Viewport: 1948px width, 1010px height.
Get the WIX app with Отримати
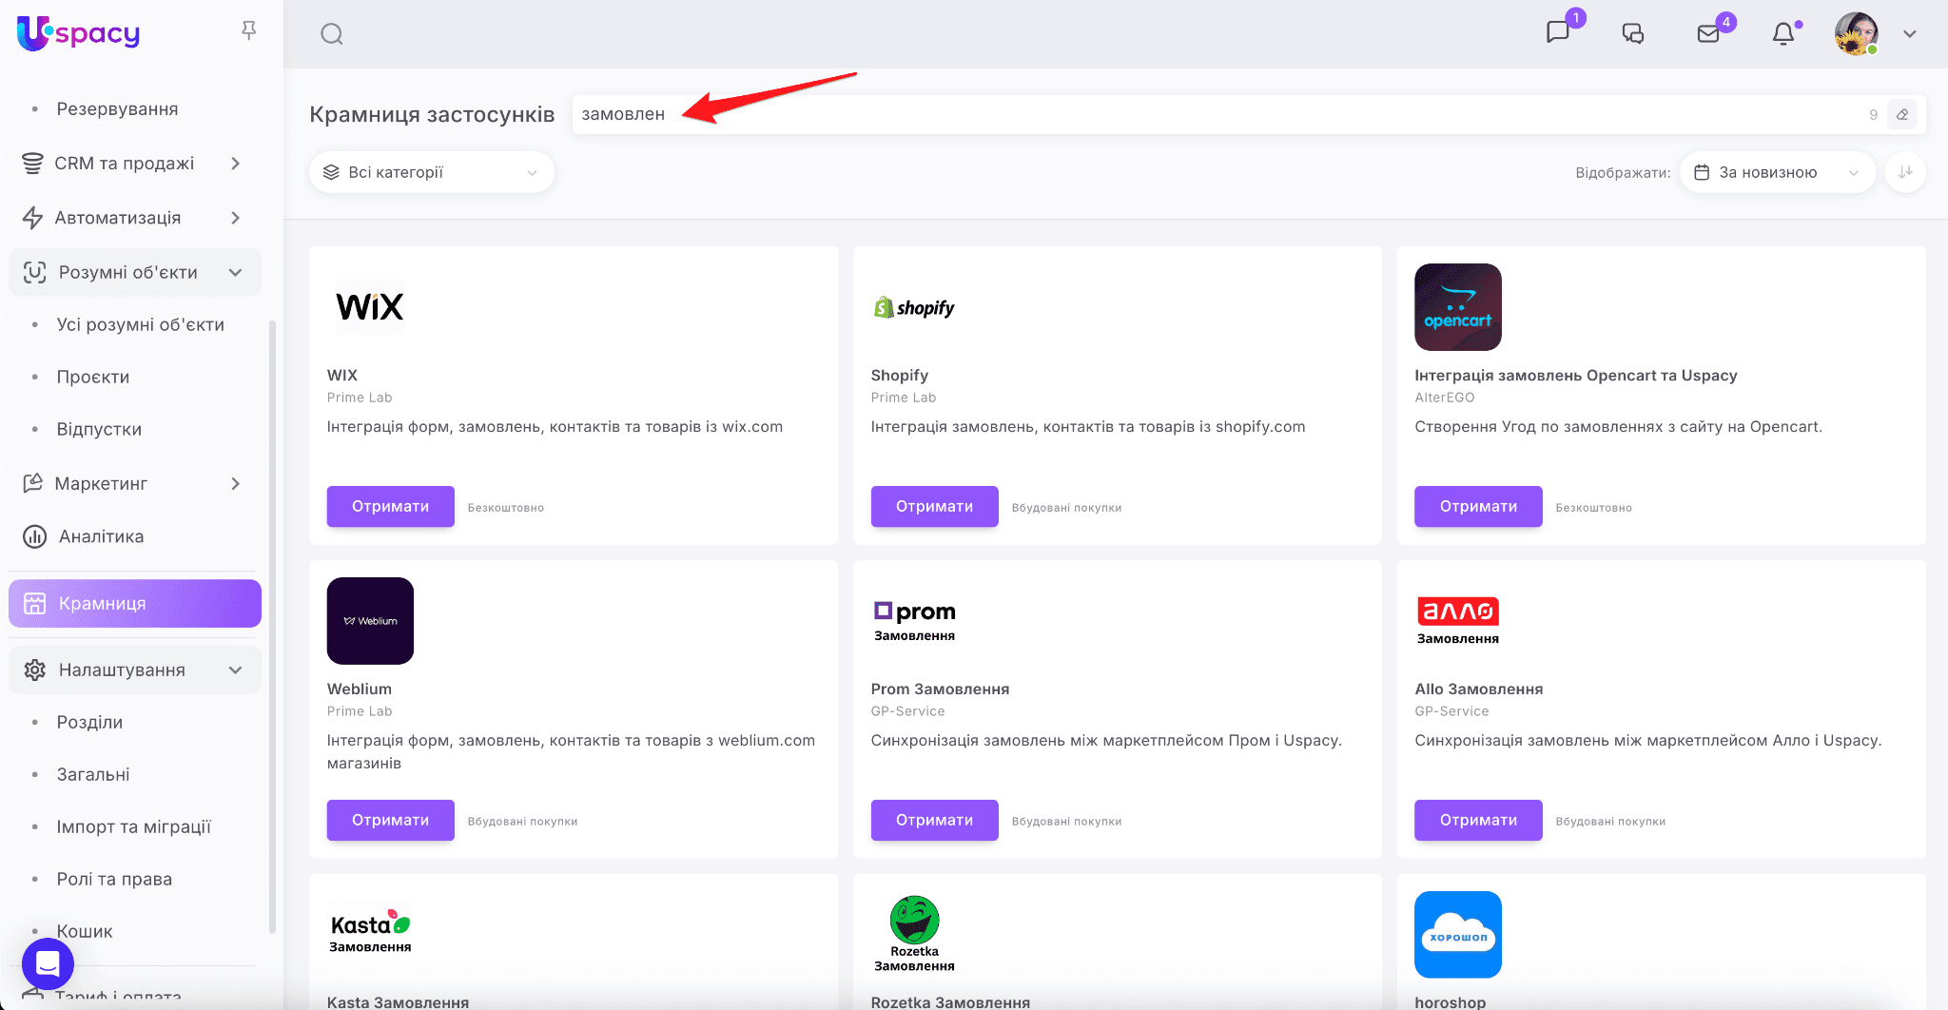(391, 507)
